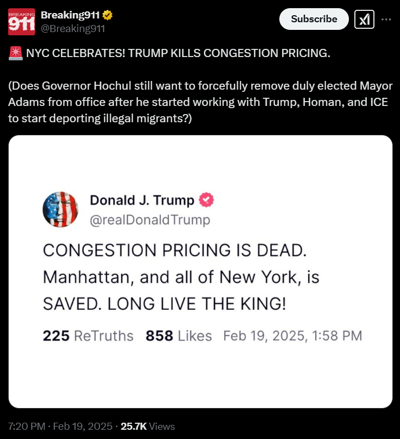Click the Trump flag-face avatar in screenshot
Screen dimensions: 400x439
coord(60,209)
